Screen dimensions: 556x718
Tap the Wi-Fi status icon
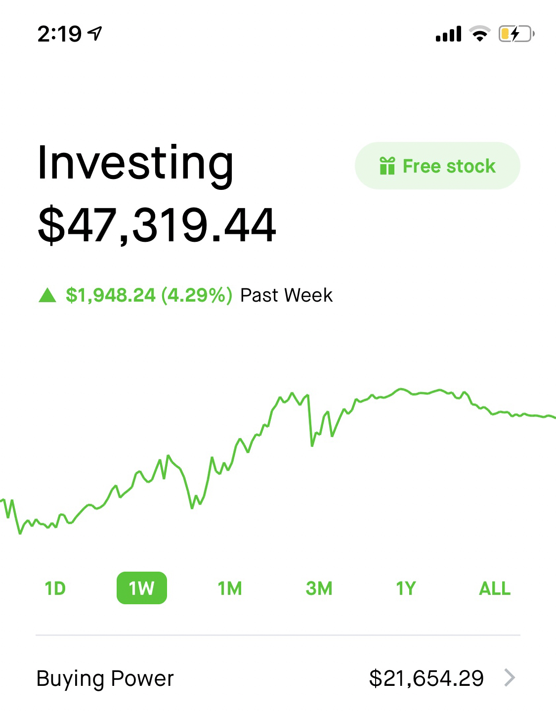click(479, 34)
